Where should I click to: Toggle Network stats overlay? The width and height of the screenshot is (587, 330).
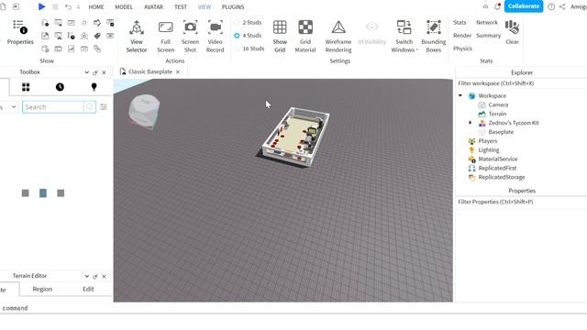tap(487, 22)
